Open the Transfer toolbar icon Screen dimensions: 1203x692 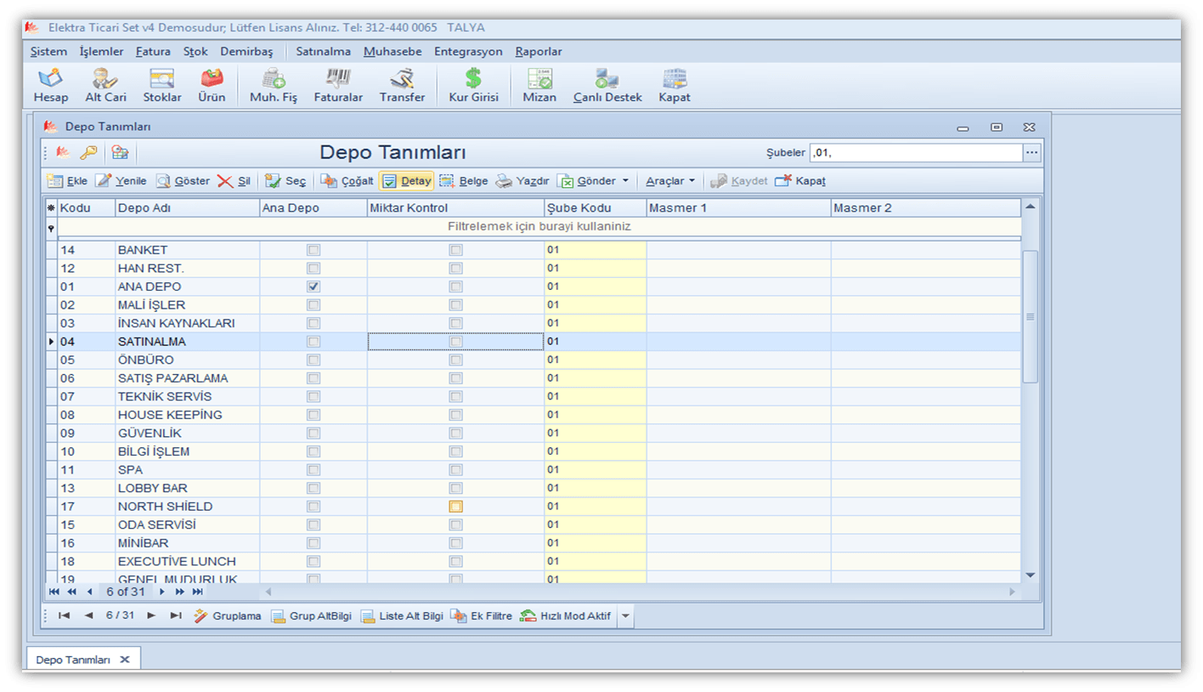pos(402,86)
